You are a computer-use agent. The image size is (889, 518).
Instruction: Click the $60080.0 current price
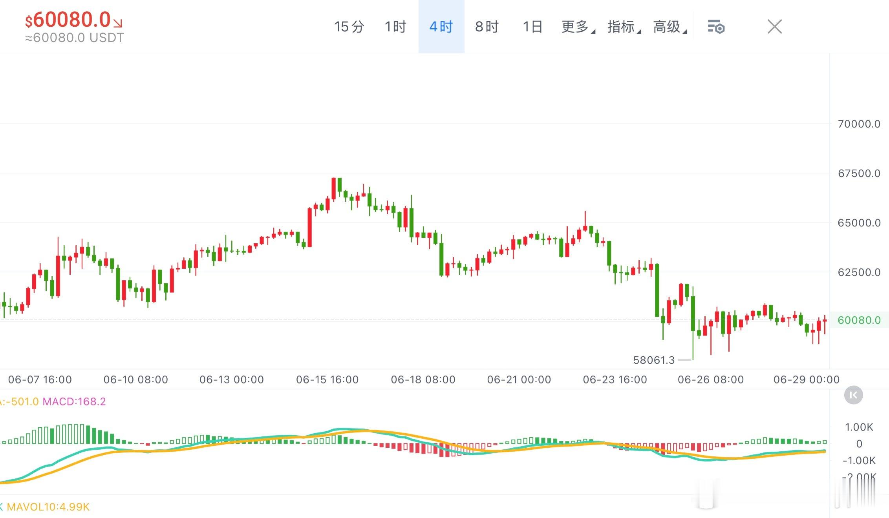coord(68,20)
